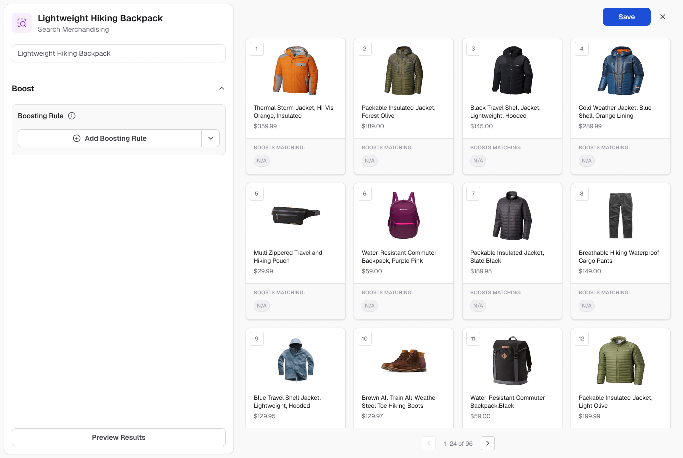Screen dimensions: 683x458
Task: Click the $29.99 price on hiking pouch
Action: [263, 271]
